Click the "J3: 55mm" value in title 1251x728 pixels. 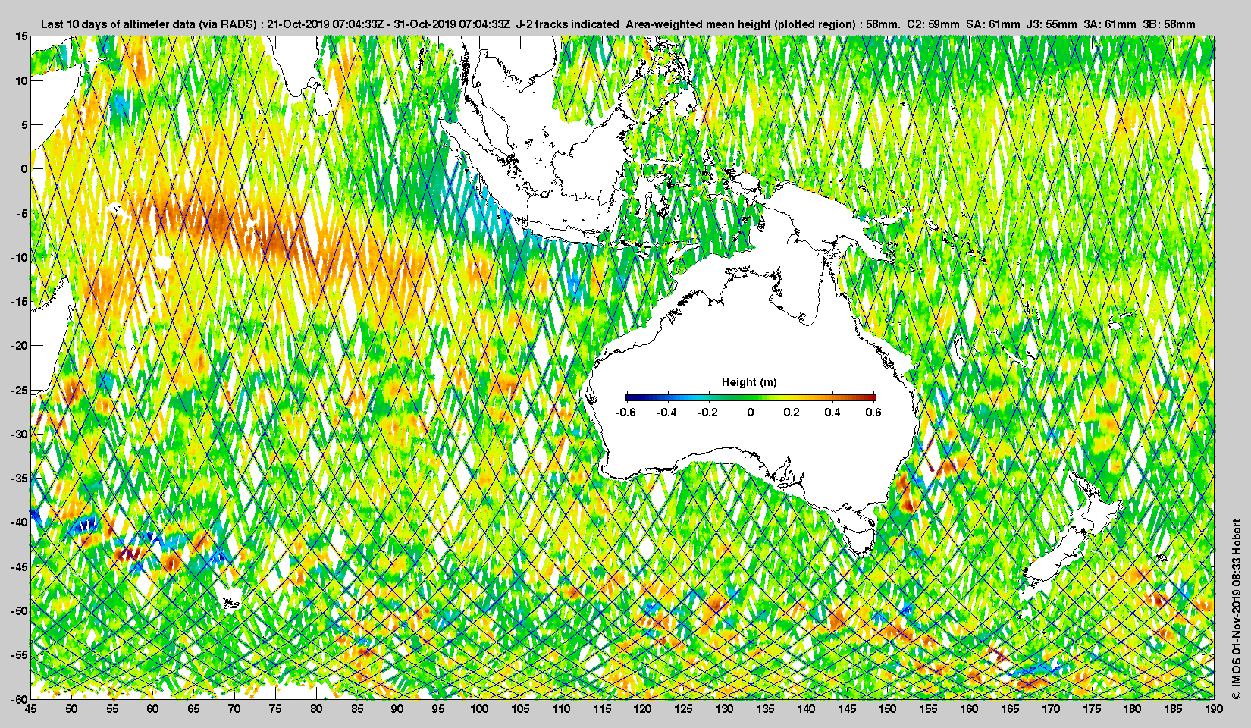coord(1052,24)
